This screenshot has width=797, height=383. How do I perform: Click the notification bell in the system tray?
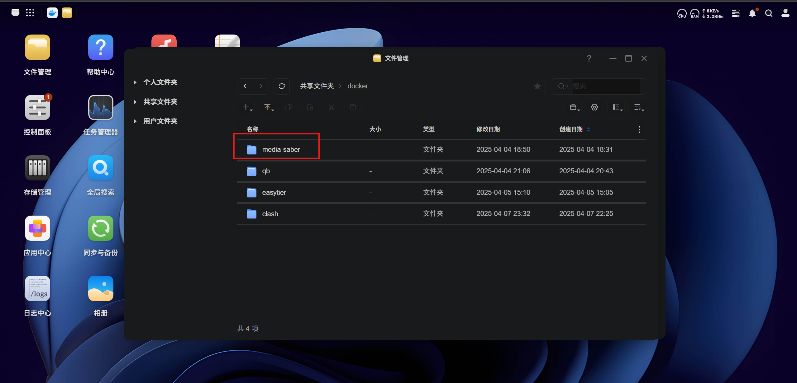[752, 13]
